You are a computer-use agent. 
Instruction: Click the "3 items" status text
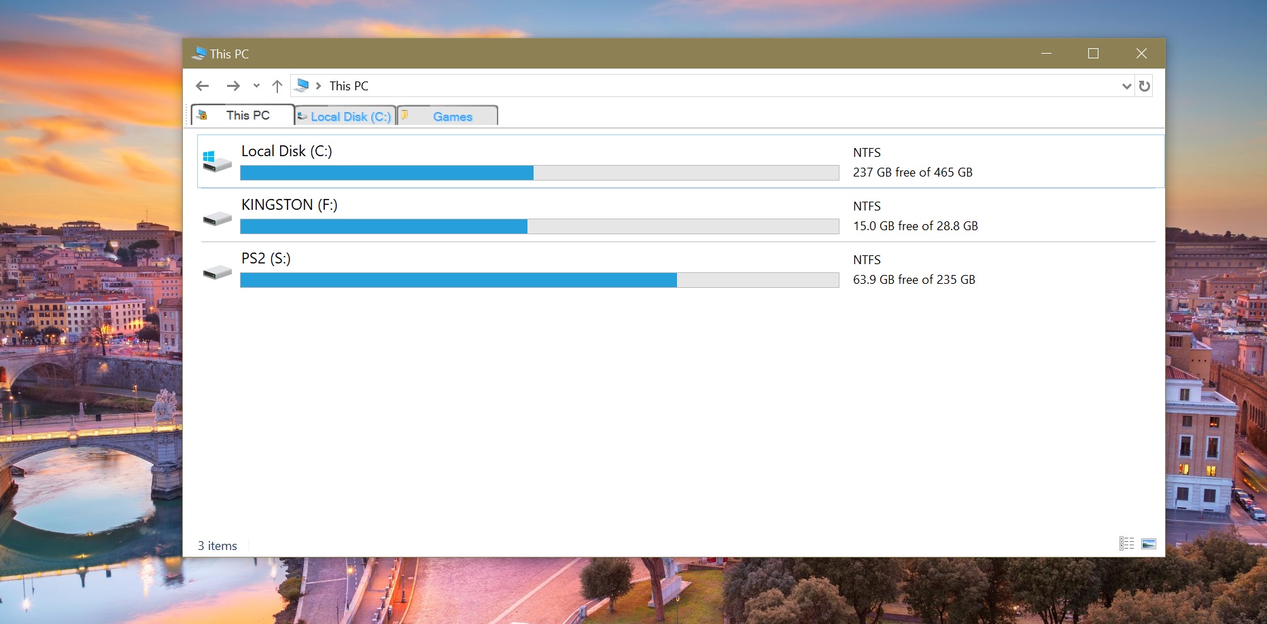coord(218,546)
